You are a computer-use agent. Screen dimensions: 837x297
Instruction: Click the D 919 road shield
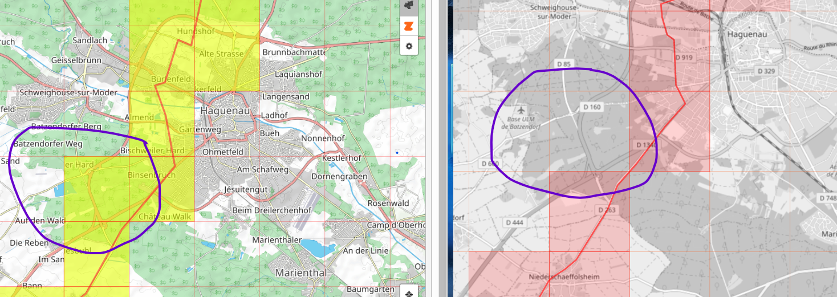pyautogui.click(x=683, y=58)
